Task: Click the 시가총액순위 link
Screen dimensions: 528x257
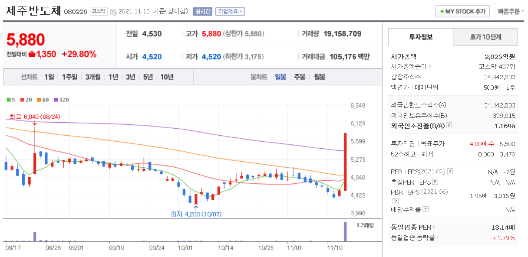Action: 409,67
